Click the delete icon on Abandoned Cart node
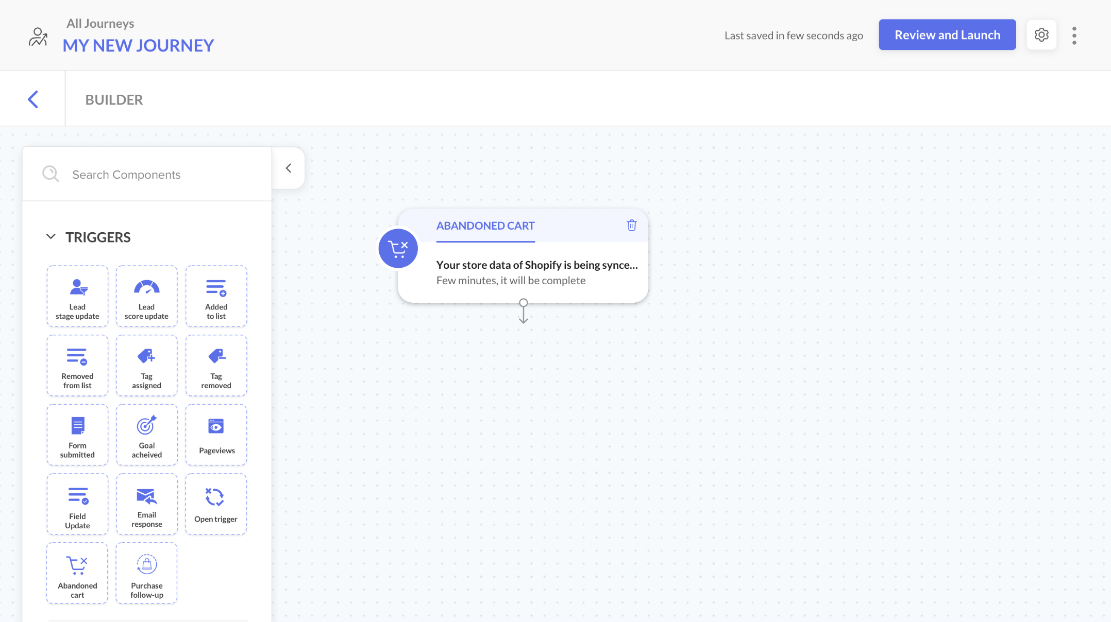This screenshot has width=1111, height=622. 632,226
